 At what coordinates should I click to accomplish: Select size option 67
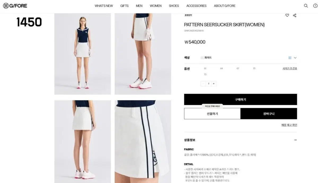(x=238, y=68)
